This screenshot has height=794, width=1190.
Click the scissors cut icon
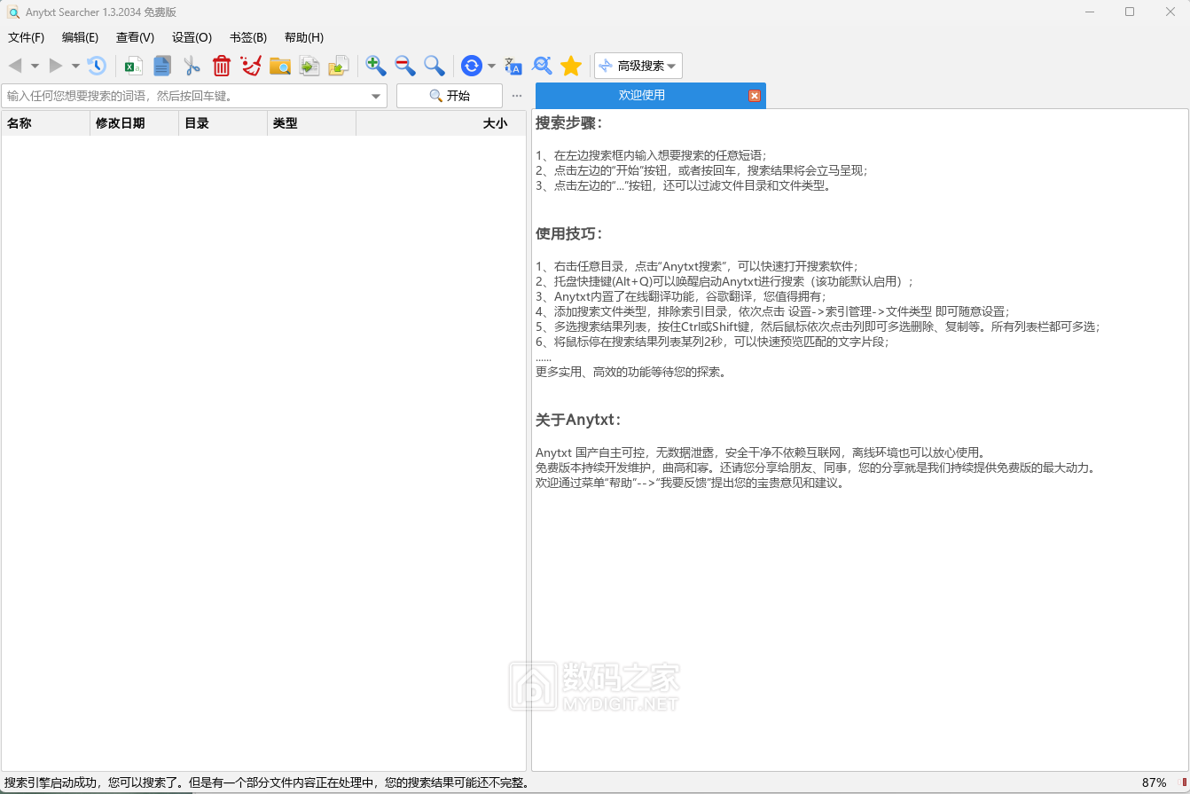192,66
